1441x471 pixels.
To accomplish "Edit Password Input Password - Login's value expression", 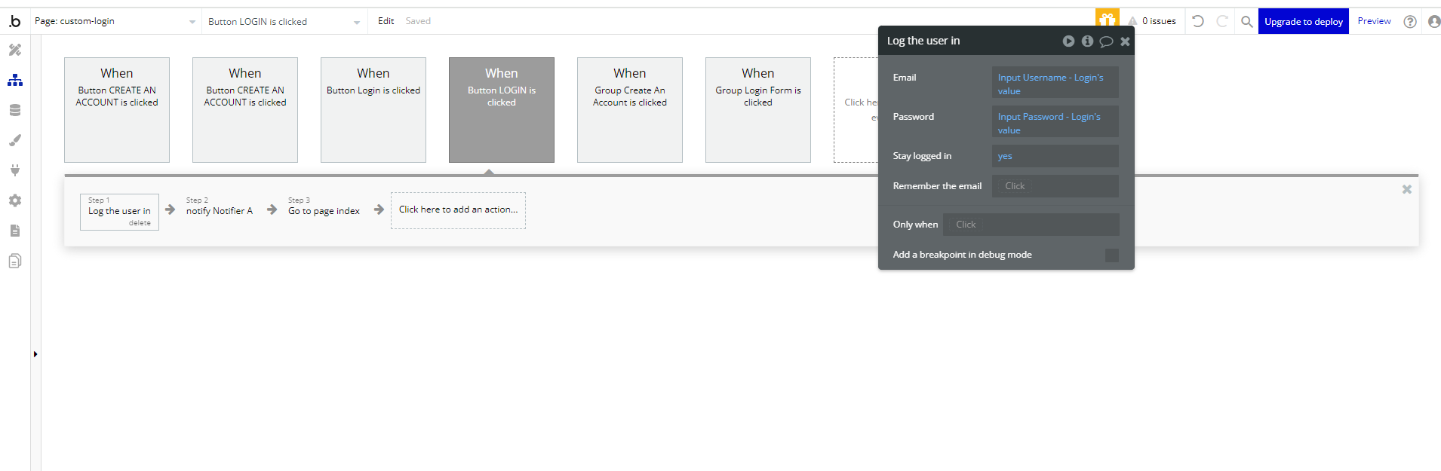I will tap(1055, 122).
